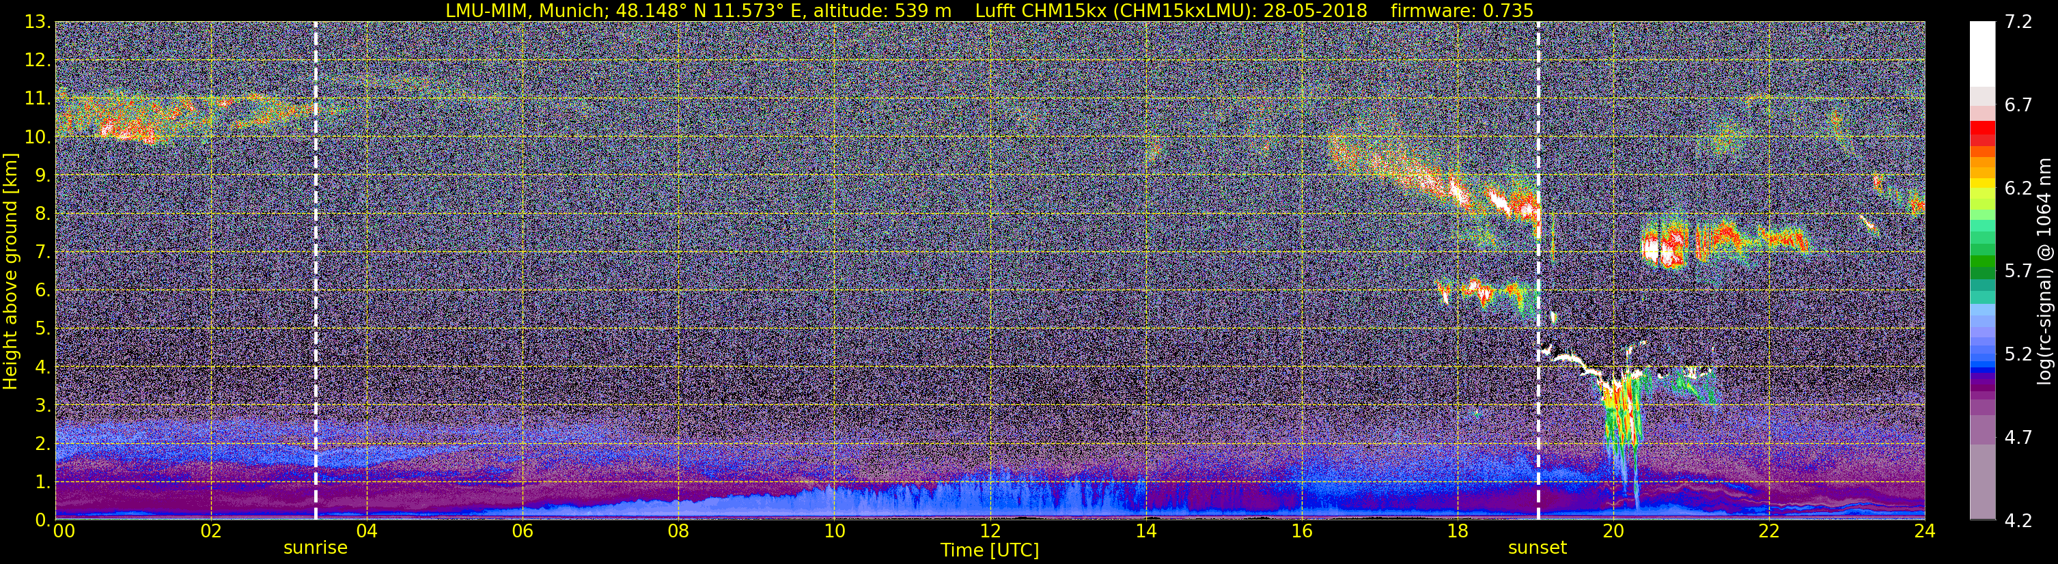
Task: Click the '02' time axis tick label
Action: tap(210, 531)
